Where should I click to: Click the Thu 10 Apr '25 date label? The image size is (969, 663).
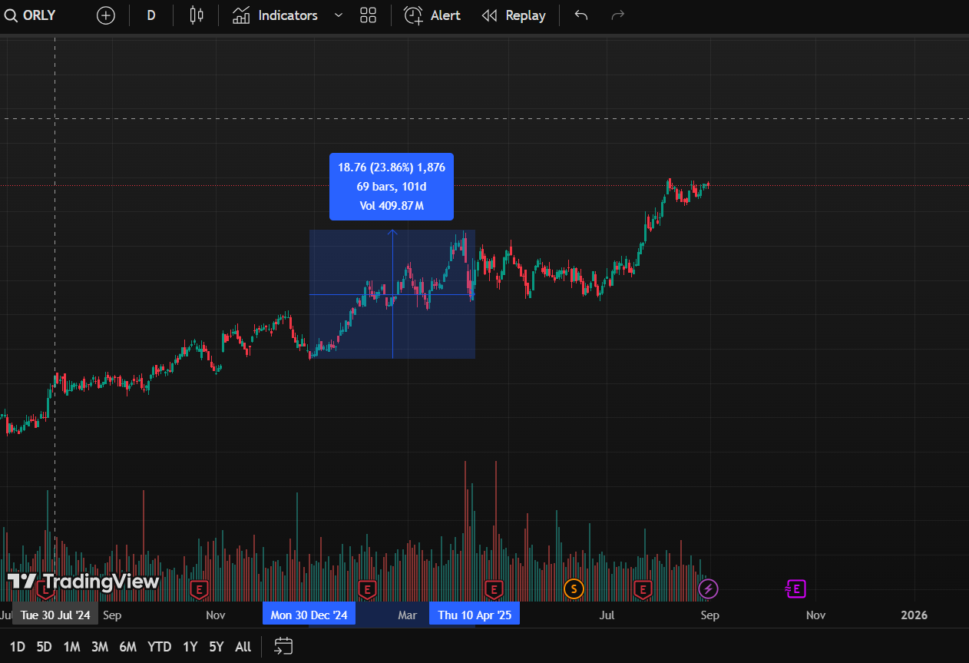pos(475,615)
